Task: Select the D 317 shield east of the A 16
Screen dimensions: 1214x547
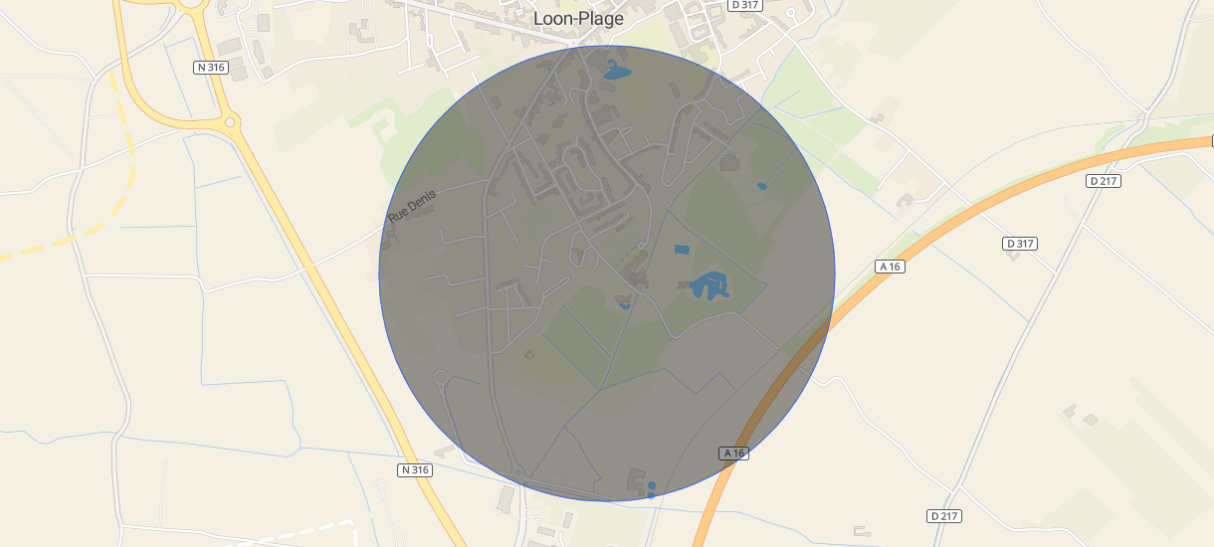Action: [x=1019, y=244]
